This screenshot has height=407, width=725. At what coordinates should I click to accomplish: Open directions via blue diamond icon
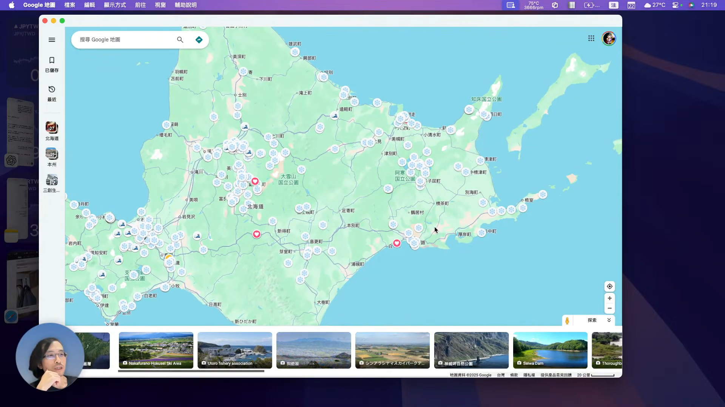tap(199, 40)
